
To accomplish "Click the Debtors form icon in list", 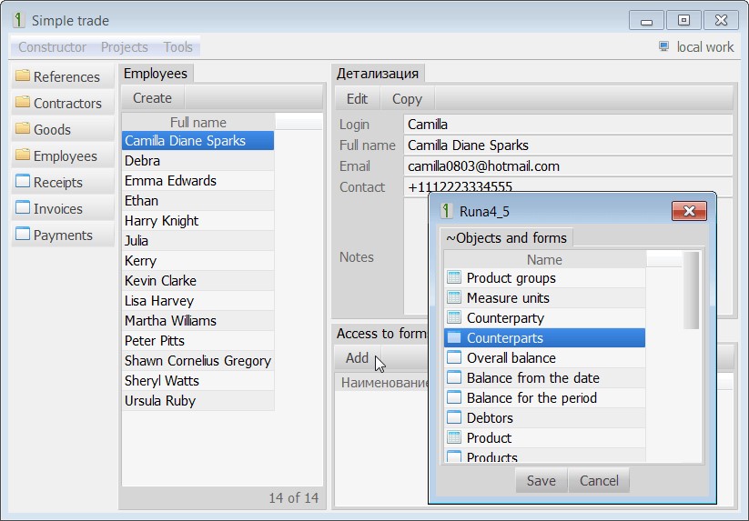I will coord(454,418).
